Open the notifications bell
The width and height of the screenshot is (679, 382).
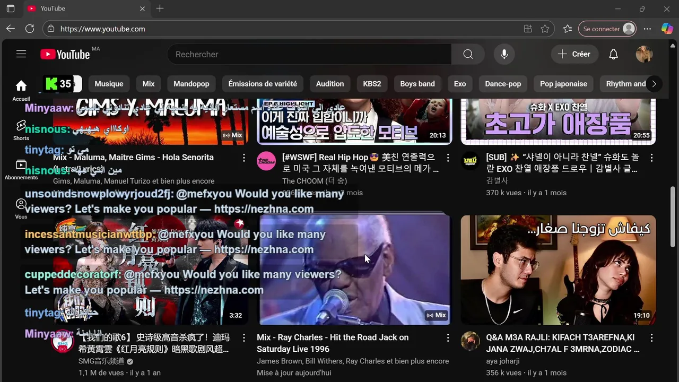point(613,54)
